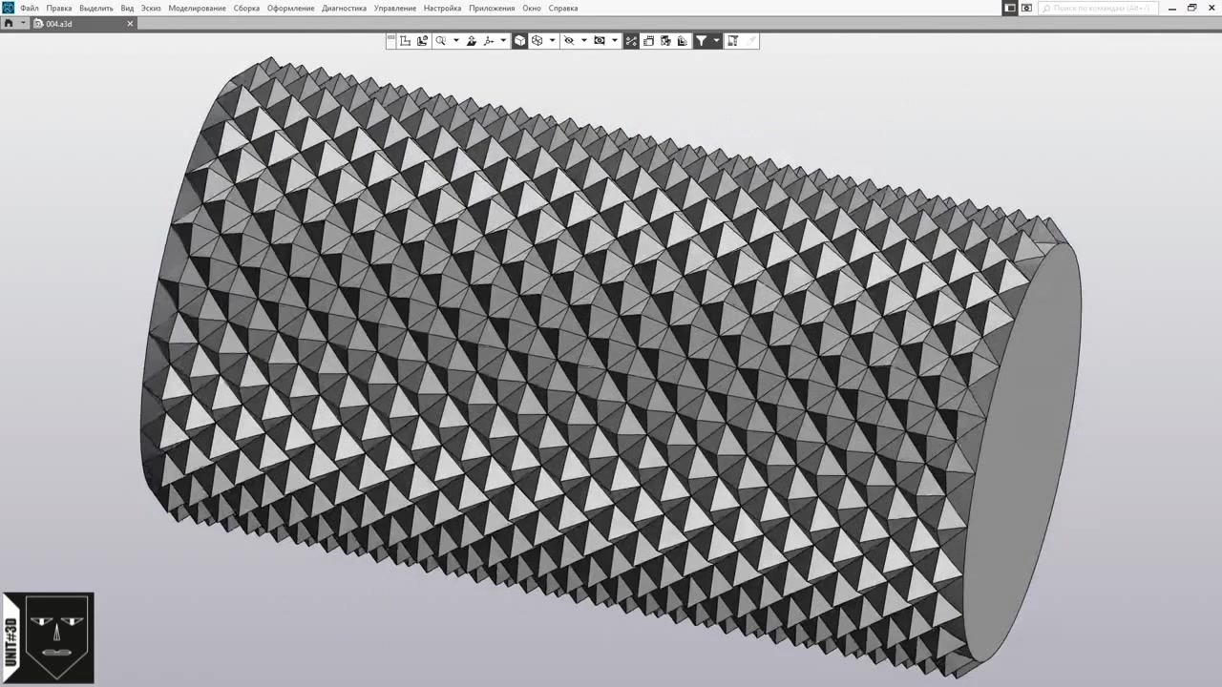The image size is (1222, 687).
Task: Open the Моделирование menu
Action: point(197,9)
